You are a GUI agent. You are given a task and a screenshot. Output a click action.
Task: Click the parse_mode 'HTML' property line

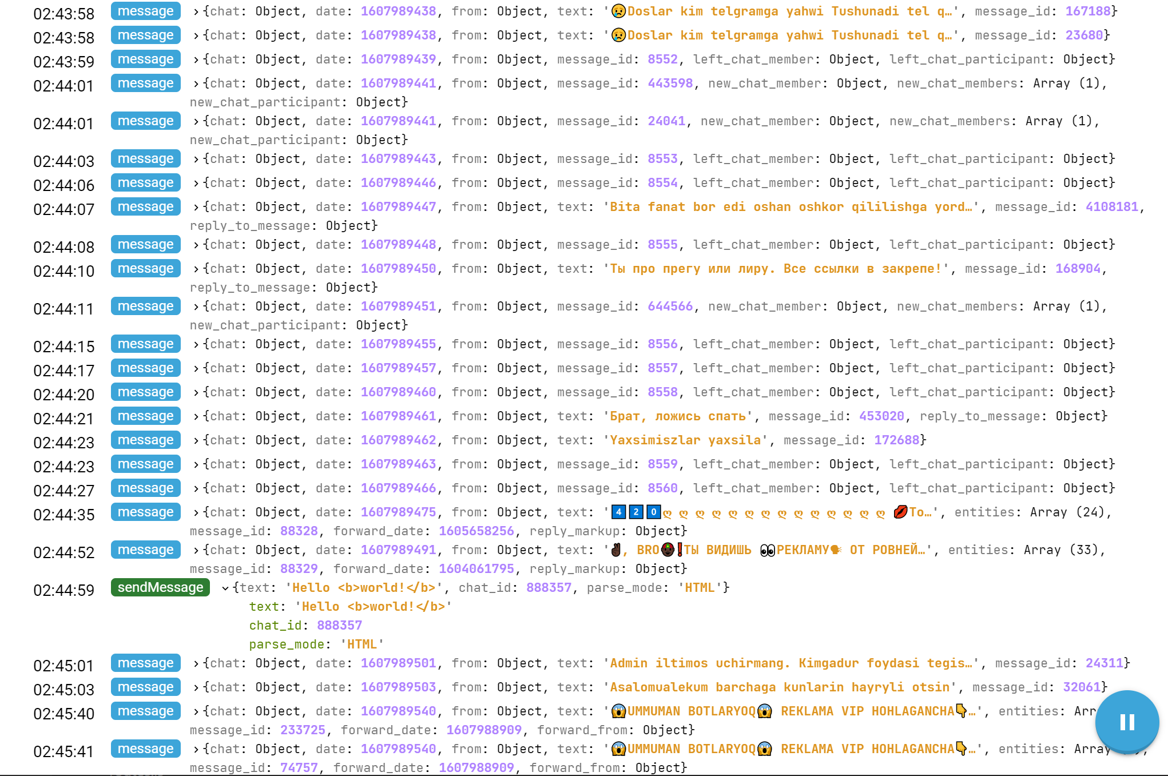tap(316, 644)
